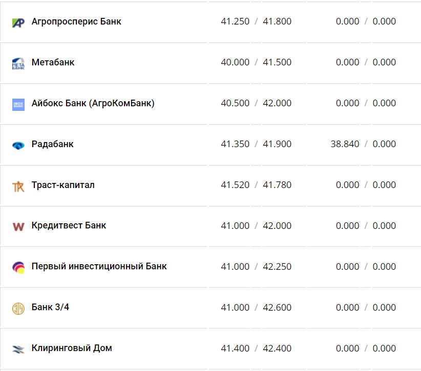Click the Агропросперис Банк logo icon
Screen dimensions: 421x371
point(18,22)
